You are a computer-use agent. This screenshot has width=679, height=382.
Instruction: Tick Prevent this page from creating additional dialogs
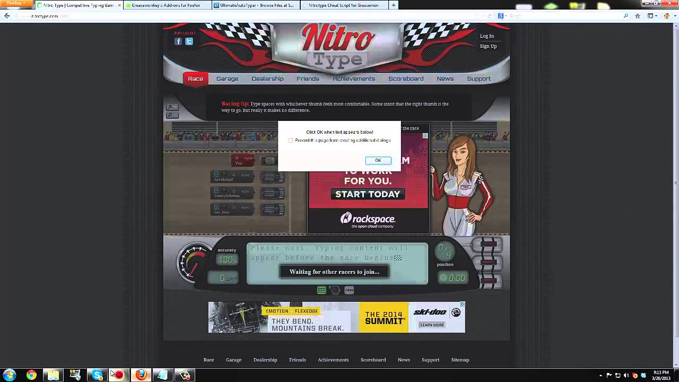point(291,141)
